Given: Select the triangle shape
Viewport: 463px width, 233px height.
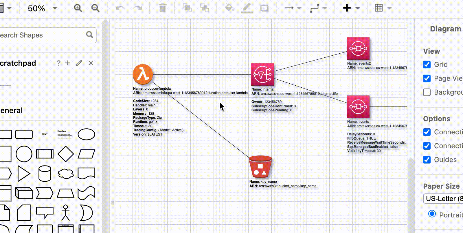Looking at the screenshot, I should (24, 174).
